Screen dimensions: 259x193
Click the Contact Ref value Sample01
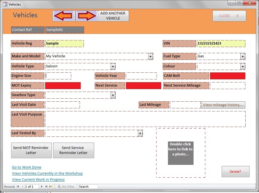(x=65, y=30)
